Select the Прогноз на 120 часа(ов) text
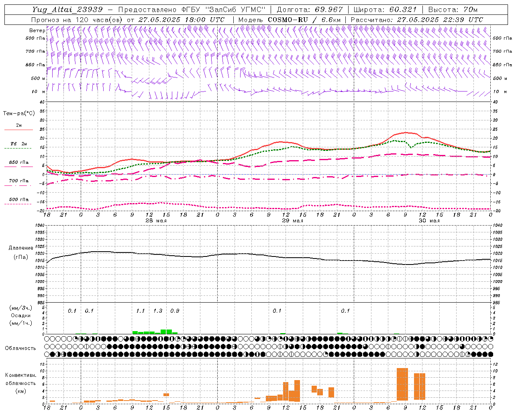 77,20
